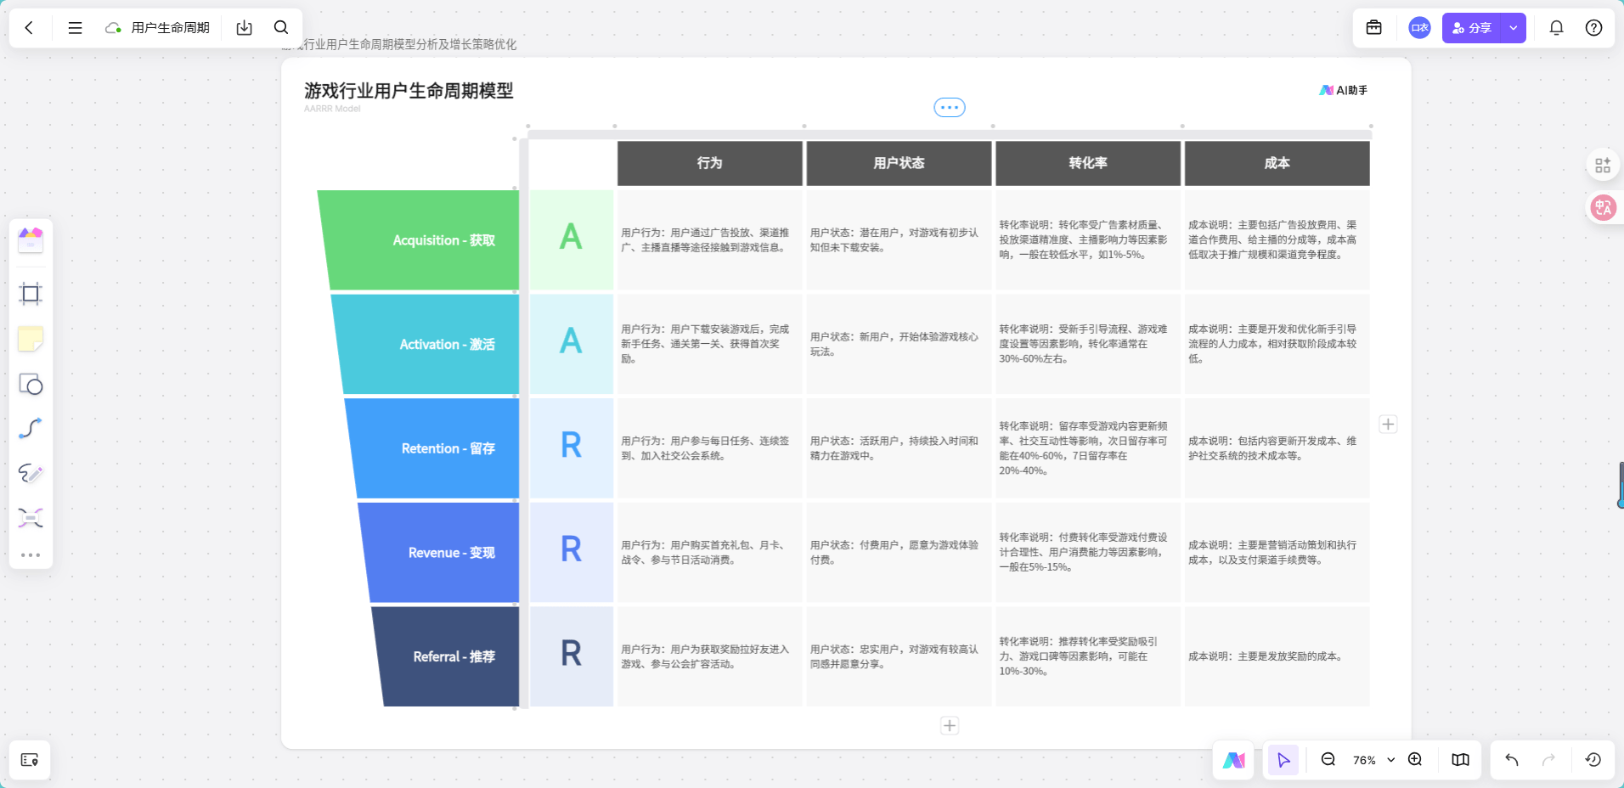This screenshot has height=788, width=1624.
Task: Open the shapes tool
Action: (31, 385)
